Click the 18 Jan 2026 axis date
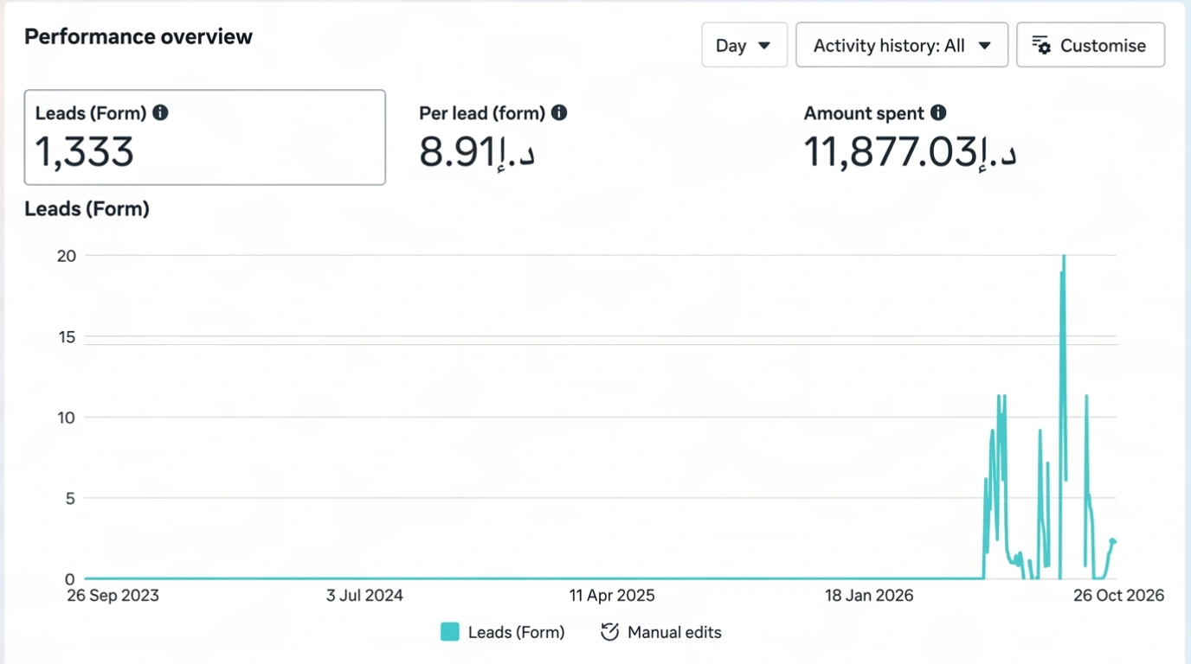The height and width of the screenshot is (664, 1191). [x=869, y=596]
